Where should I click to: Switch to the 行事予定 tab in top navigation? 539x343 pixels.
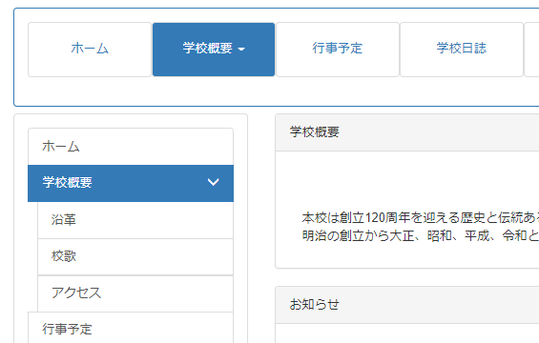338,50
